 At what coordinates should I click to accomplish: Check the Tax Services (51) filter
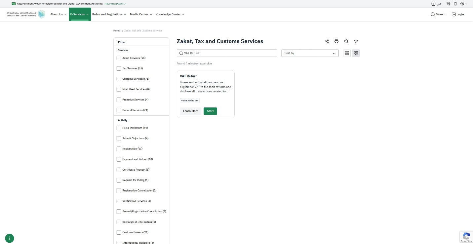(x=119, y=68)
